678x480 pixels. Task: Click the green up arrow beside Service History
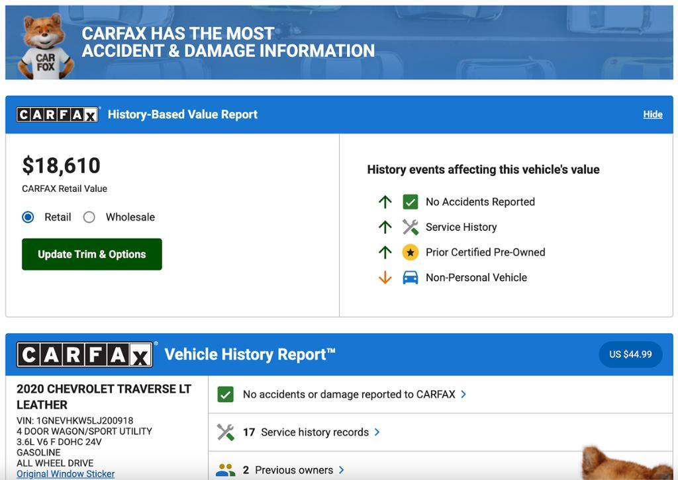pos(385,227)
